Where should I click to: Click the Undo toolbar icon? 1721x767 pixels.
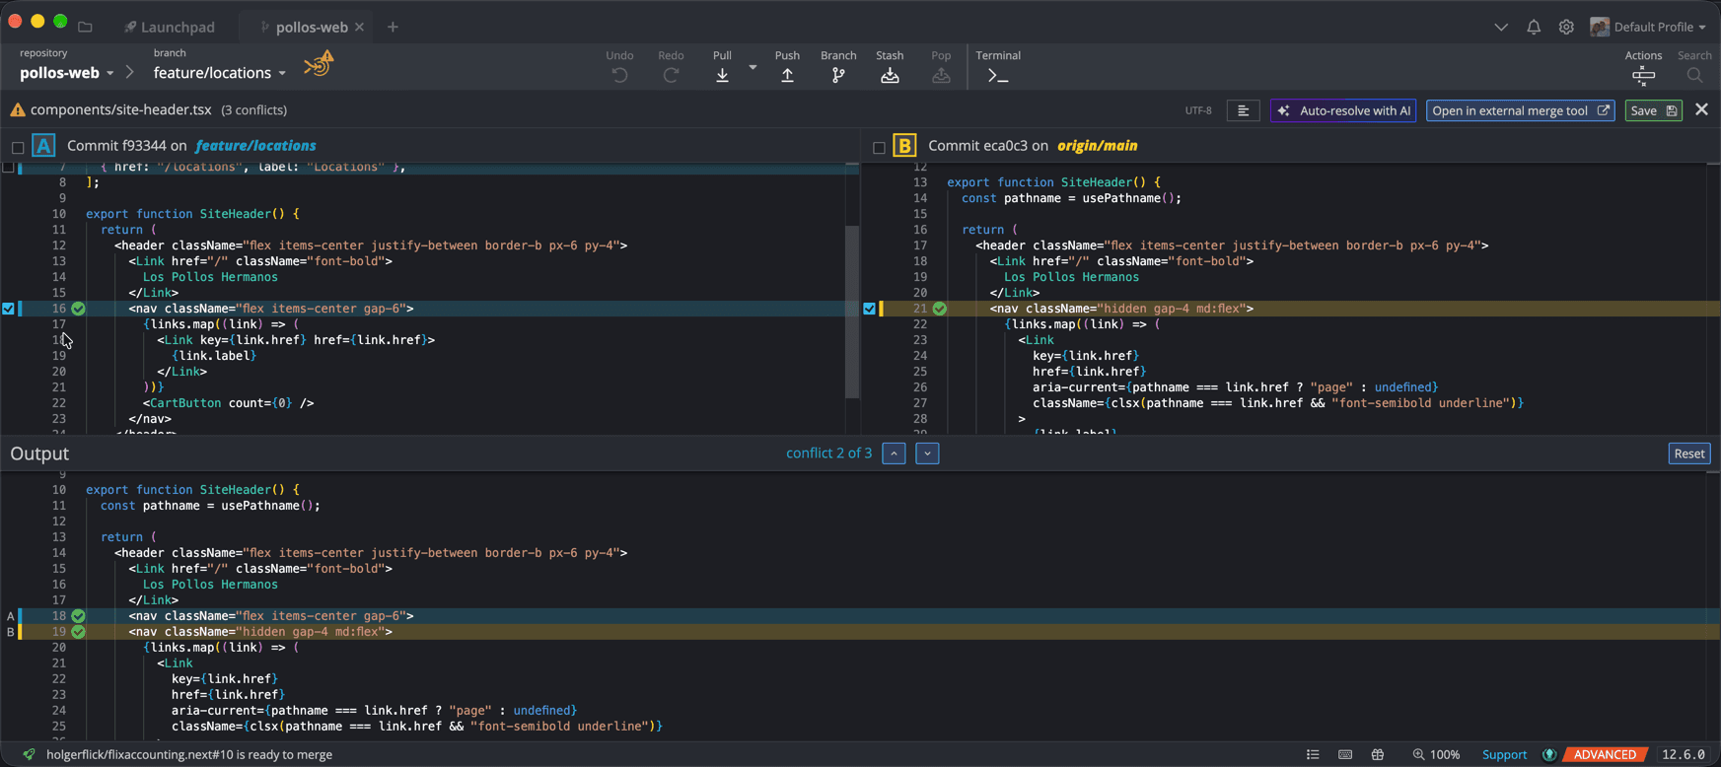pos(619,75)
